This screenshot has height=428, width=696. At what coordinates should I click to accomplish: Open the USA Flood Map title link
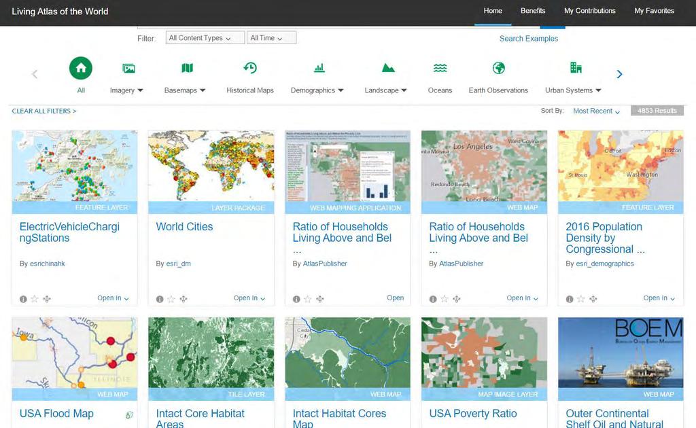tap(56, 413)
